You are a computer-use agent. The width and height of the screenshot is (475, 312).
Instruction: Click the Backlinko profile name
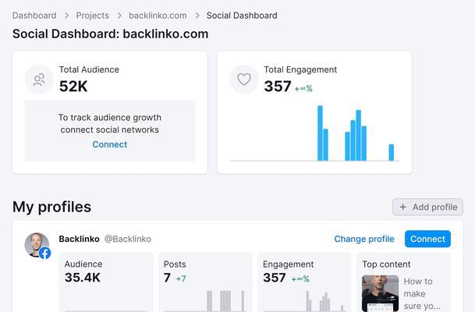point(79,239)
